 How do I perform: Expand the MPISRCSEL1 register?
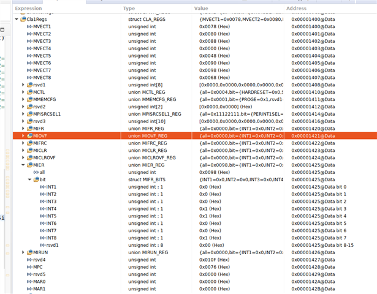click(23, 114)
